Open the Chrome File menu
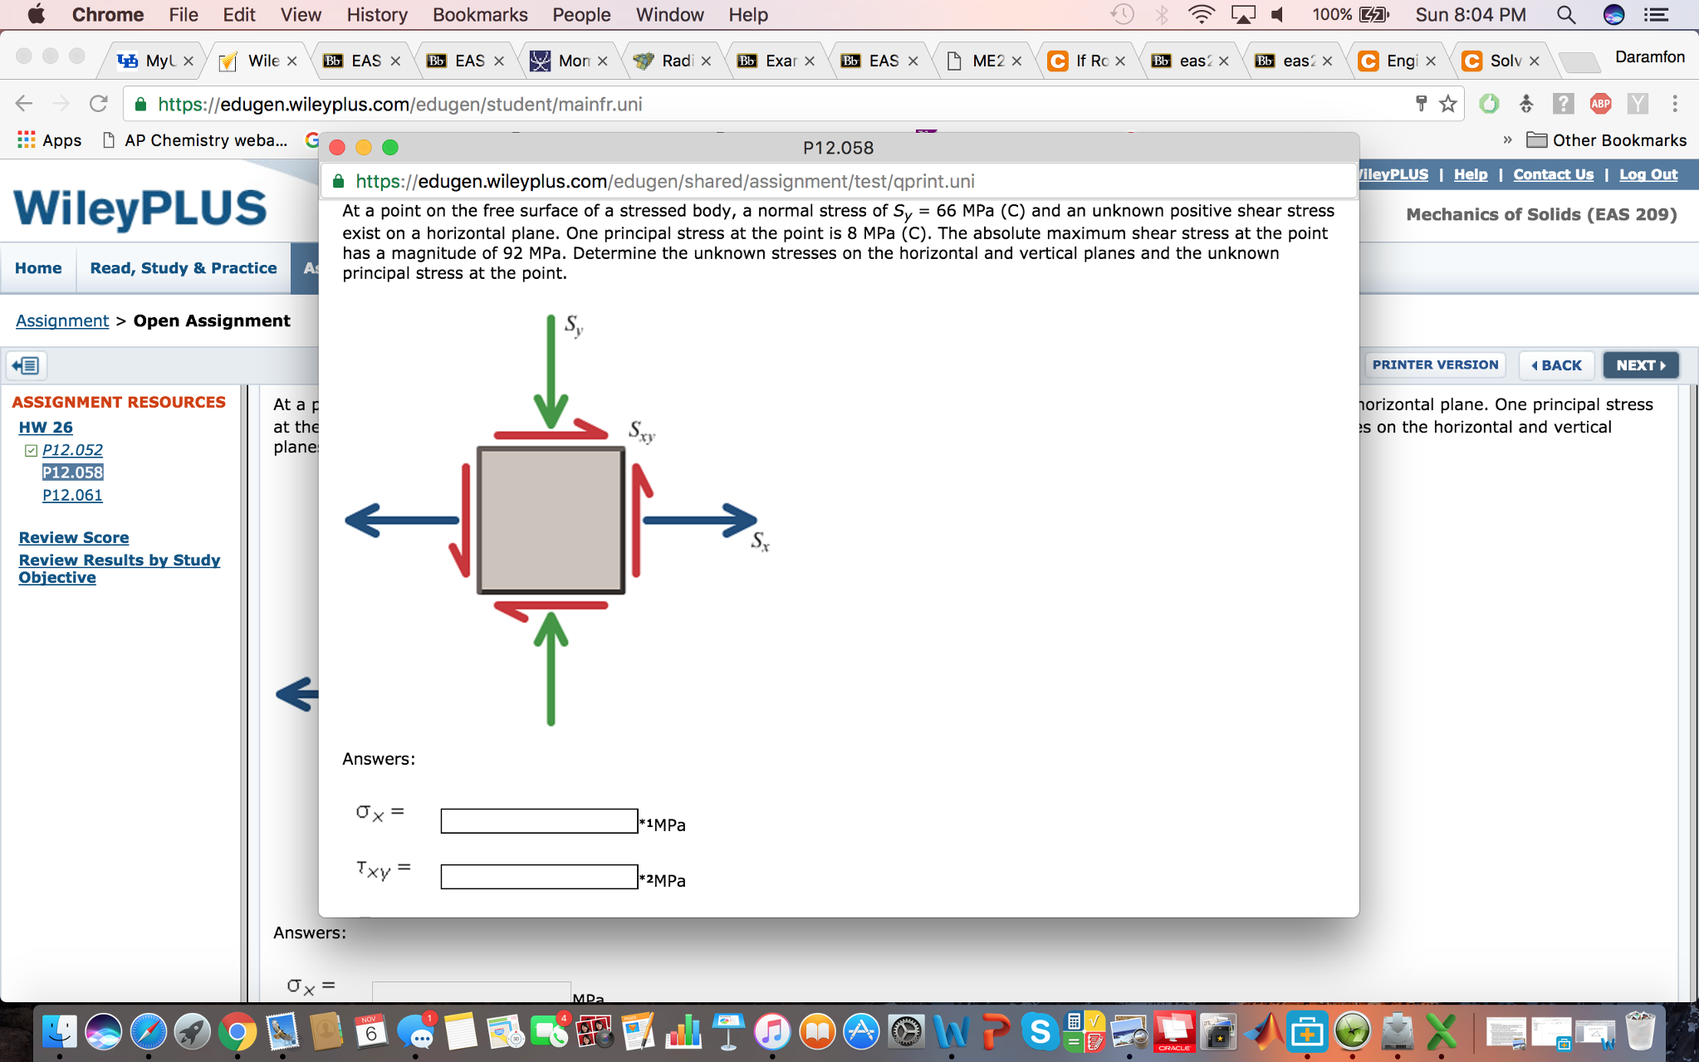The height and width of the screenshot is (1062, 1699). pos(183,15)
